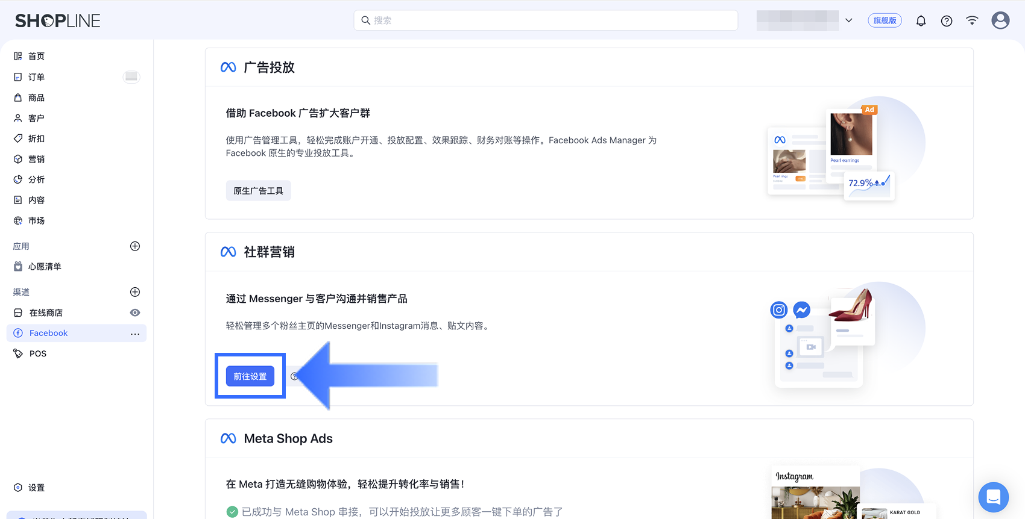This screenshot has width=1025, height=519.
Task: Click the 借助 Facebook 广告扩大客户群 title
Action: (298, 113)
